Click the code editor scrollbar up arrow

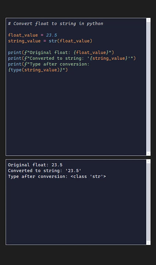click(x=148, y=20)
